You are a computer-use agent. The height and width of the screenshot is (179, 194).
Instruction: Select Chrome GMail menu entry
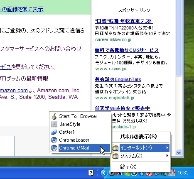(80, 148)
